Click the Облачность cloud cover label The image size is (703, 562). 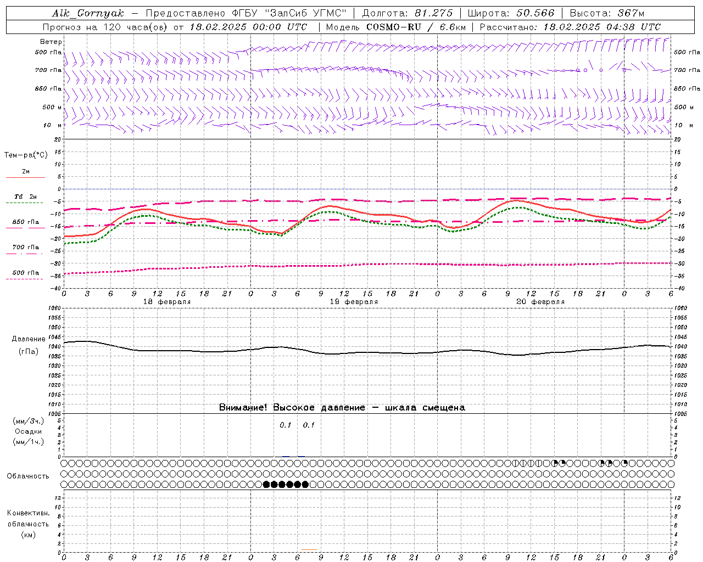coord(28,476)
